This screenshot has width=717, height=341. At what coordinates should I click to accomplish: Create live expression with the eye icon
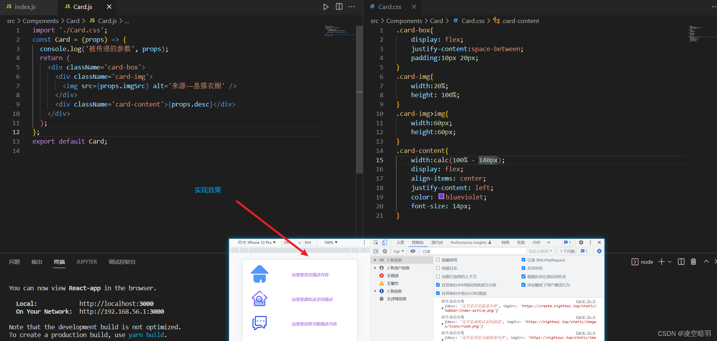tap(412, 251)
